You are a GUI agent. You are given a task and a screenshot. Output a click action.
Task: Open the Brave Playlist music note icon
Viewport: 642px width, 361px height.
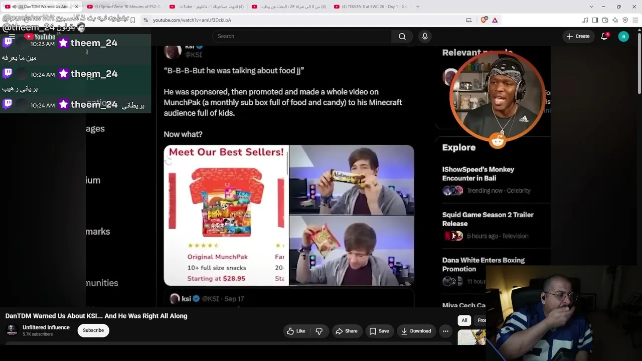click(x=585, y=20)
